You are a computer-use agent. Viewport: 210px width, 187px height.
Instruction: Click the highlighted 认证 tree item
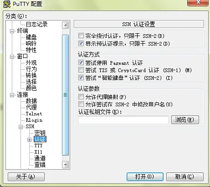coord(40,140)
